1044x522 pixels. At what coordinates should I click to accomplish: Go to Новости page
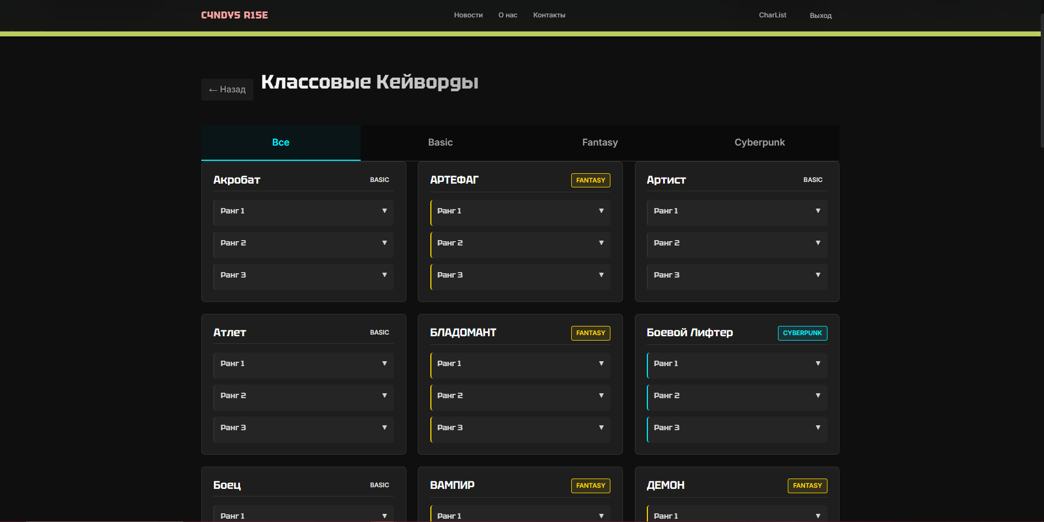coord(468,15)
